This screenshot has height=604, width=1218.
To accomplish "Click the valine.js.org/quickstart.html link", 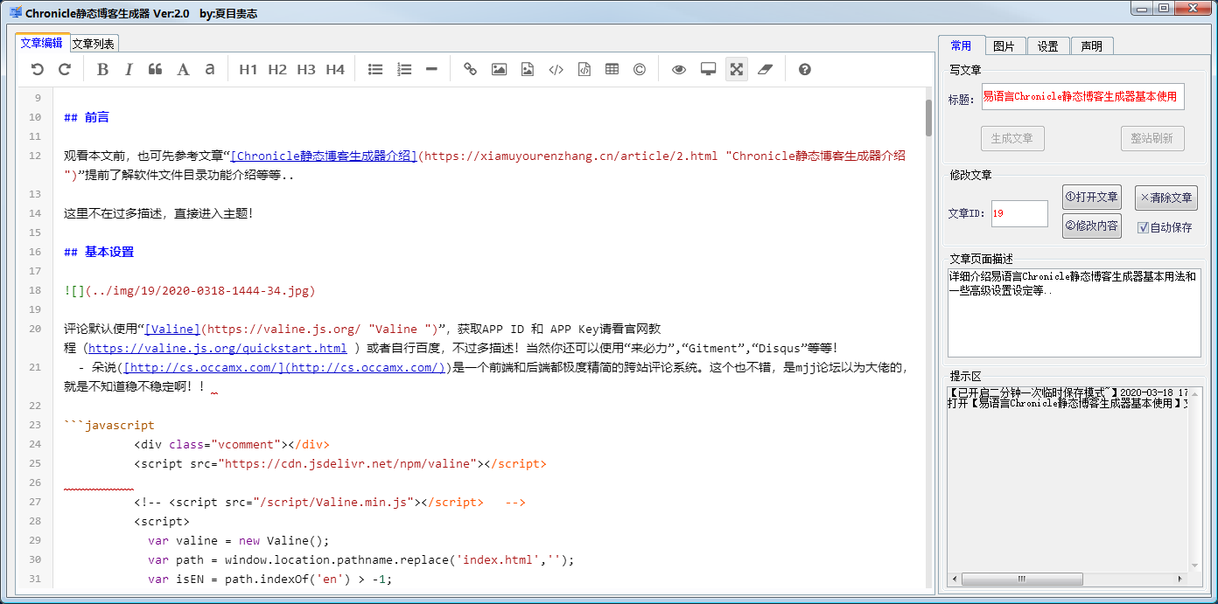I will [218, 348].
